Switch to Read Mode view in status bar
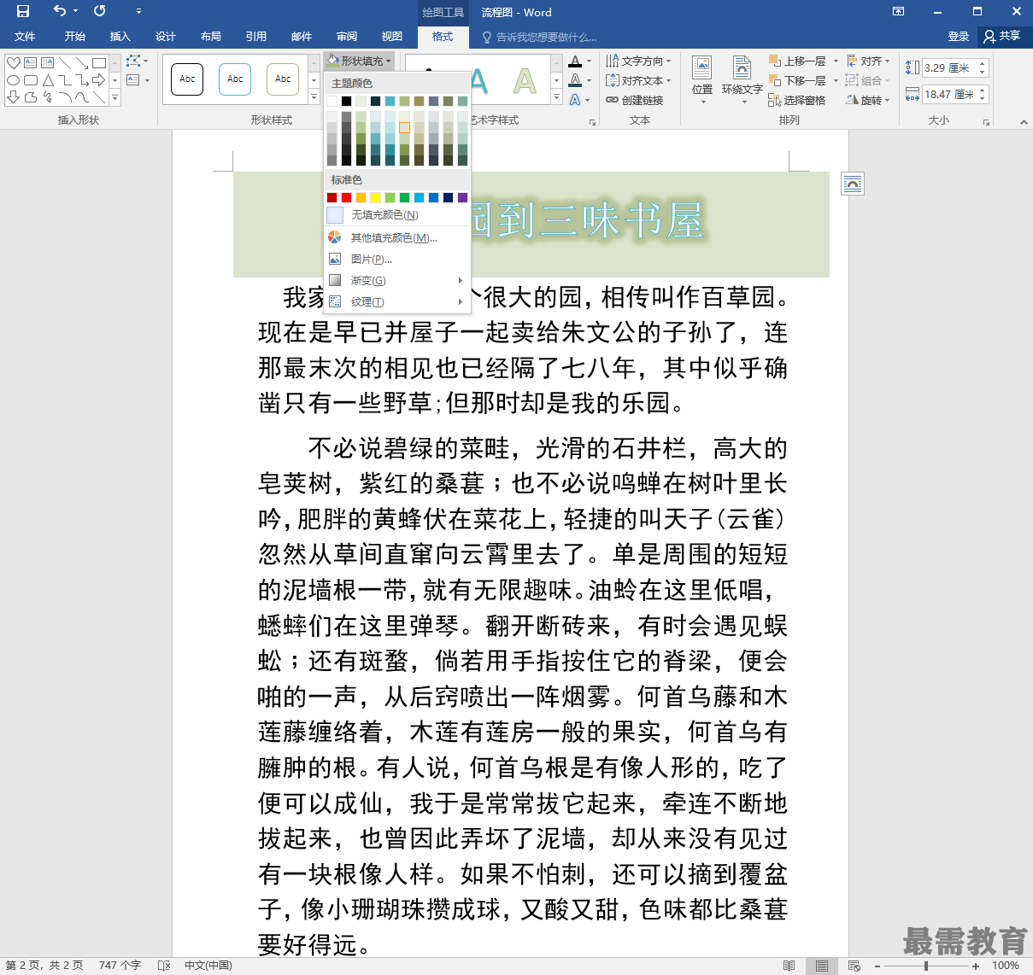The image size is (1033, 975). click(x=789, y=966)
